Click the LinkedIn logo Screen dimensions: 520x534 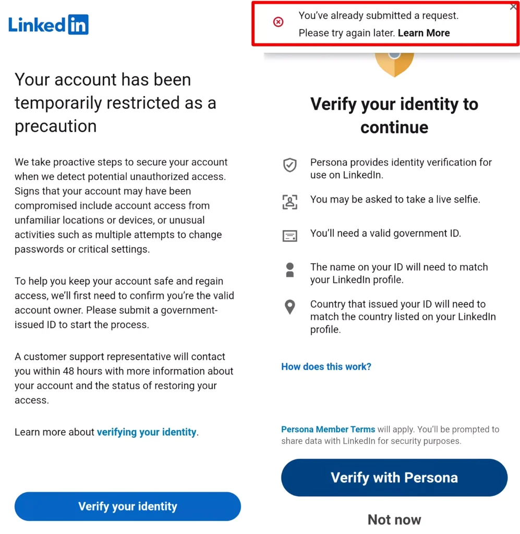click(49, 24)
